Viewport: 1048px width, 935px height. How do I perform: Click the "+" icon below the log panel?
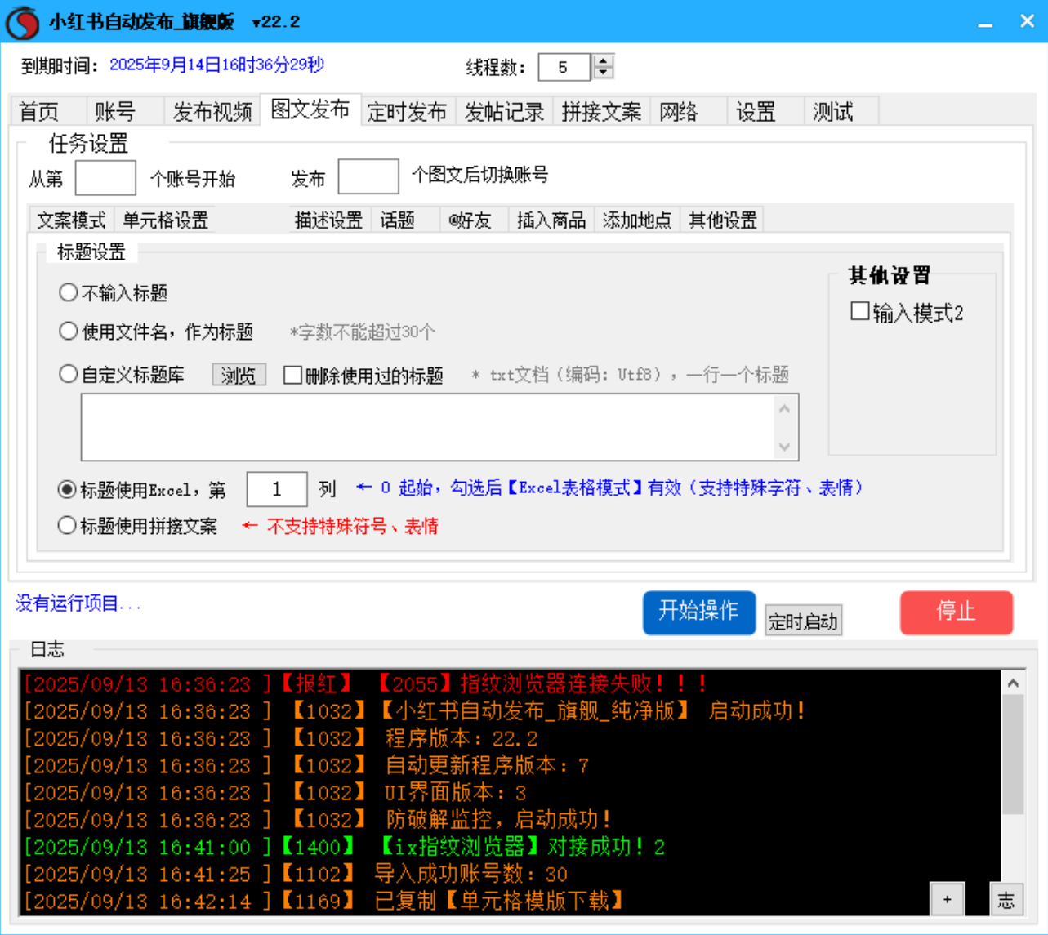pos(948,898)
